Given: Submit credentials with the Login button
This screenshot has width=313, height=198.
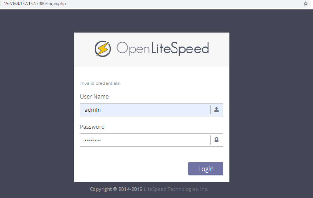Looking at the screenshot, I should (x=206, y=169).
